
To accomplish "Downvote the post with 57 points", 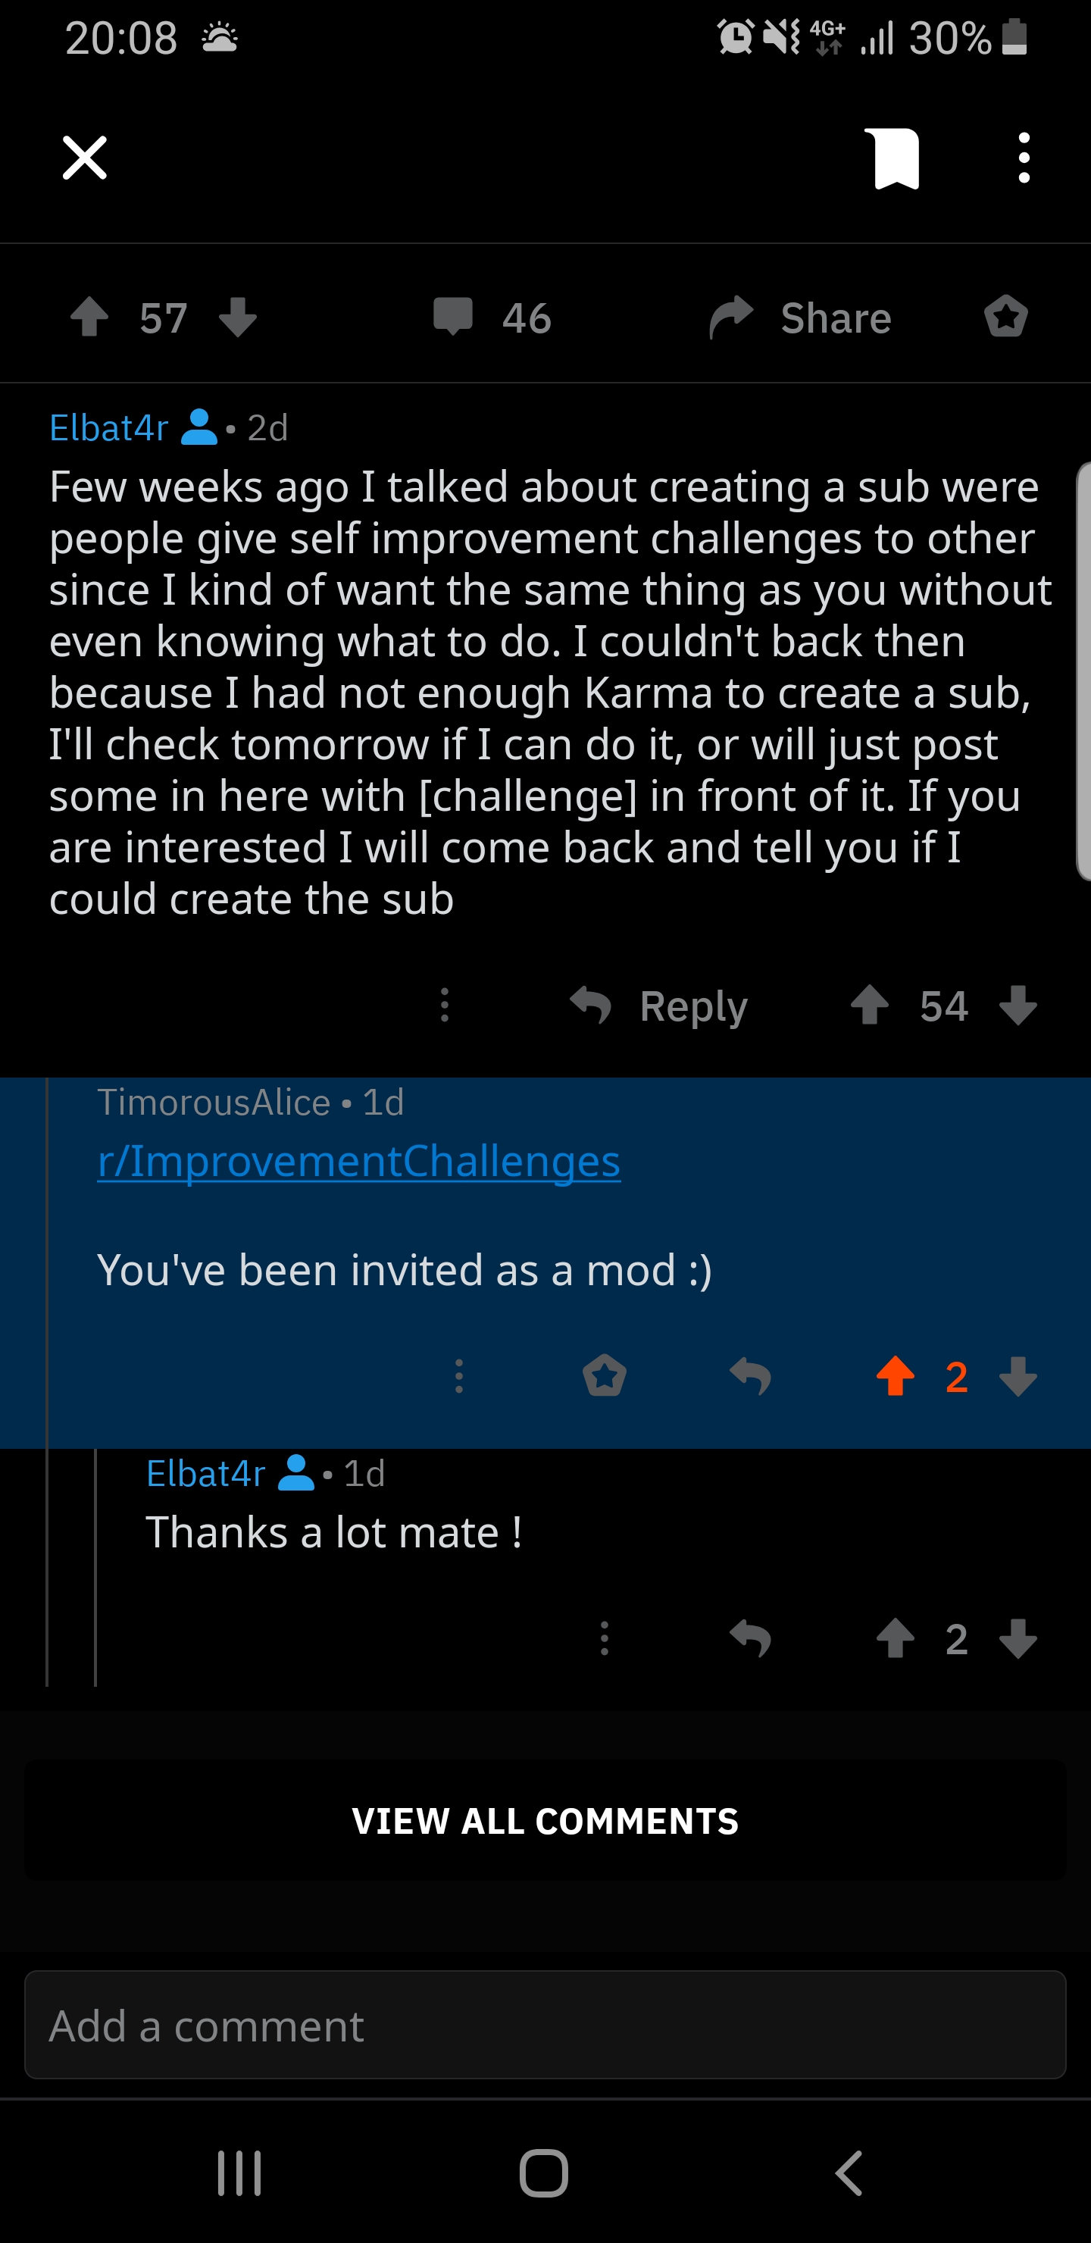I will [238, 318].
